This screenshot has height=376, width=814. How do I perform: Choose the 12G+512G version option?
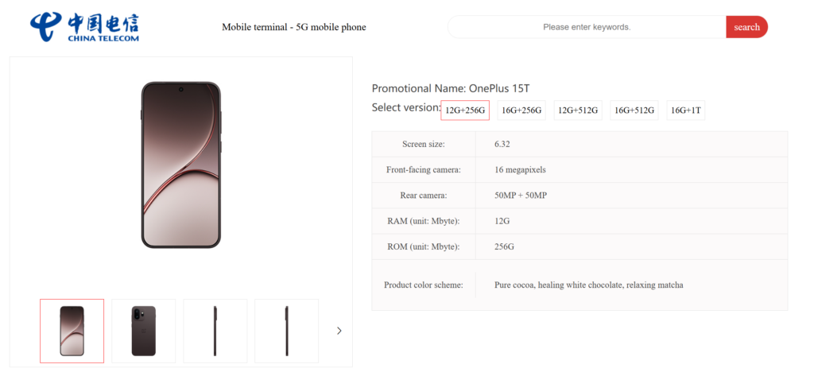tap(578, 110)
